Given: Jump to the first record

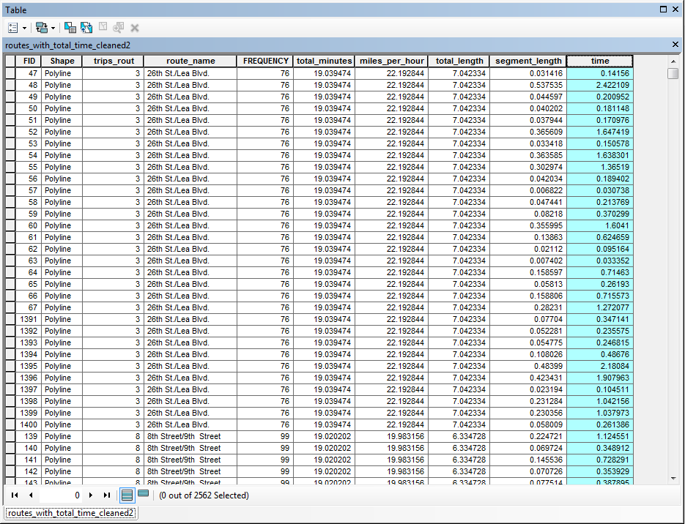Looking at the screenshot, I should [15, 495].
